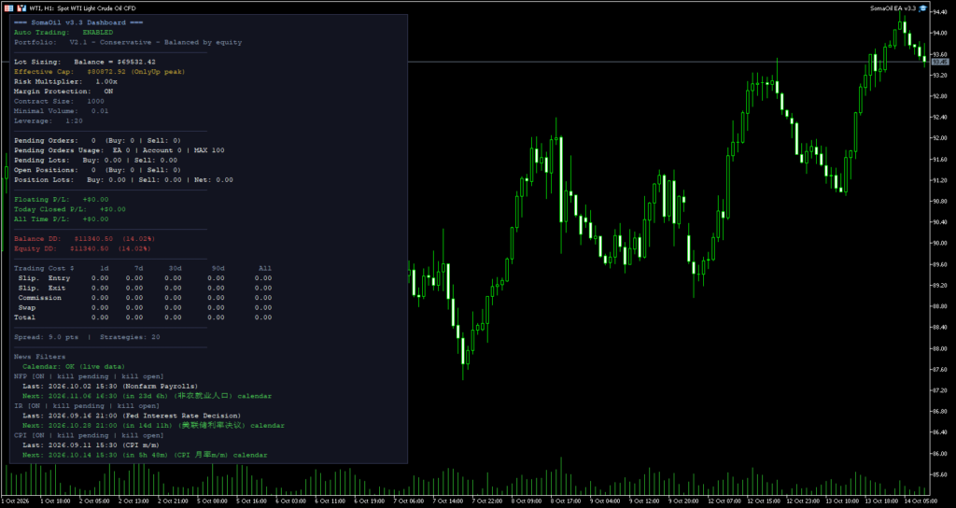Click the News Filters heading
Image resolution: width=956 pixels, height=508 pixels.
[x=39, y=357]
